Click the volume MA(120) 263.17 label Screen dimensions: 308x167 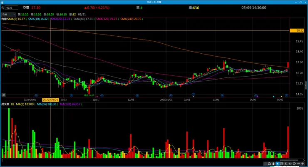[x=71, y=104]
